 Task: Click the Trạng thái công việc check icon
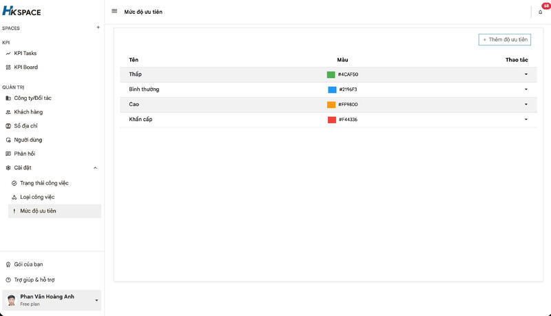14,183
